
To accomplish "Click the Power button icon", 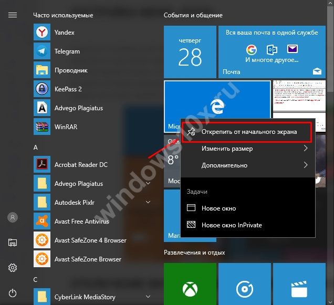I will tap(13, 293).
